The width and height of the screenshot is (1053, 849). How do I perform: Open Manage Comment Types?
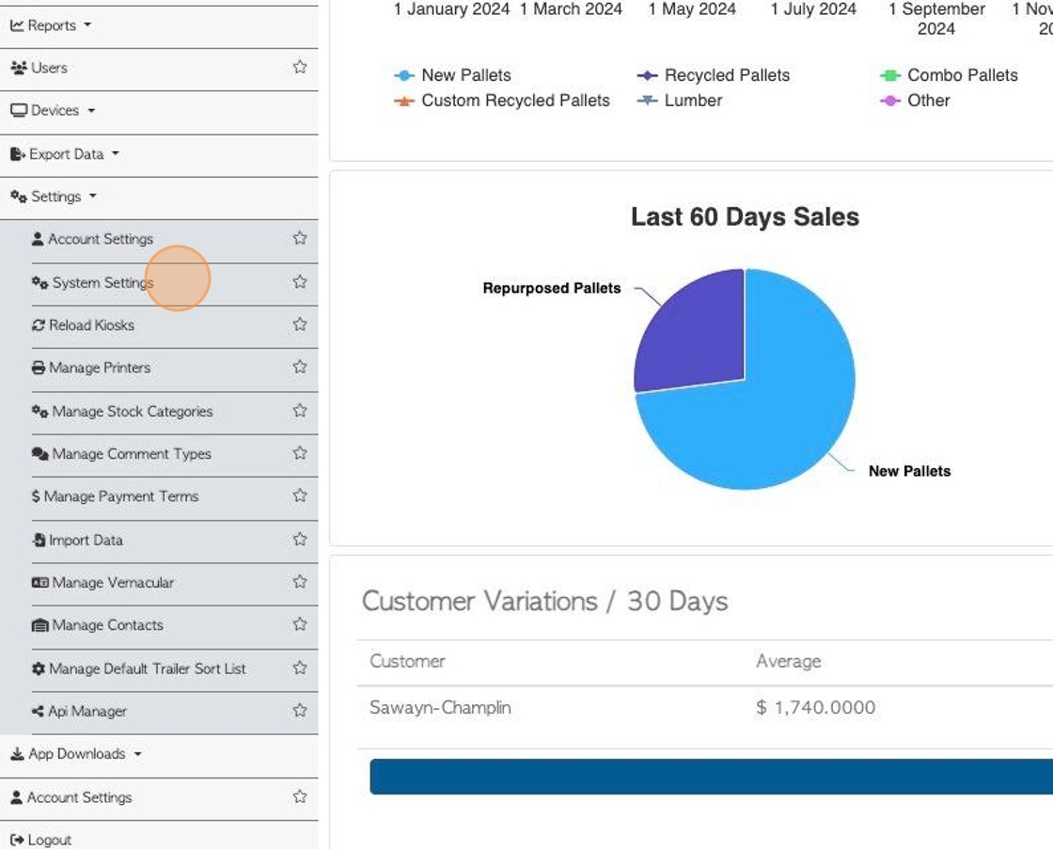[132, 454]
